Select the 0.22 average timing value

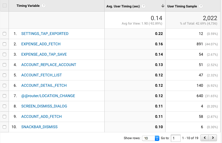coord(159,34)
